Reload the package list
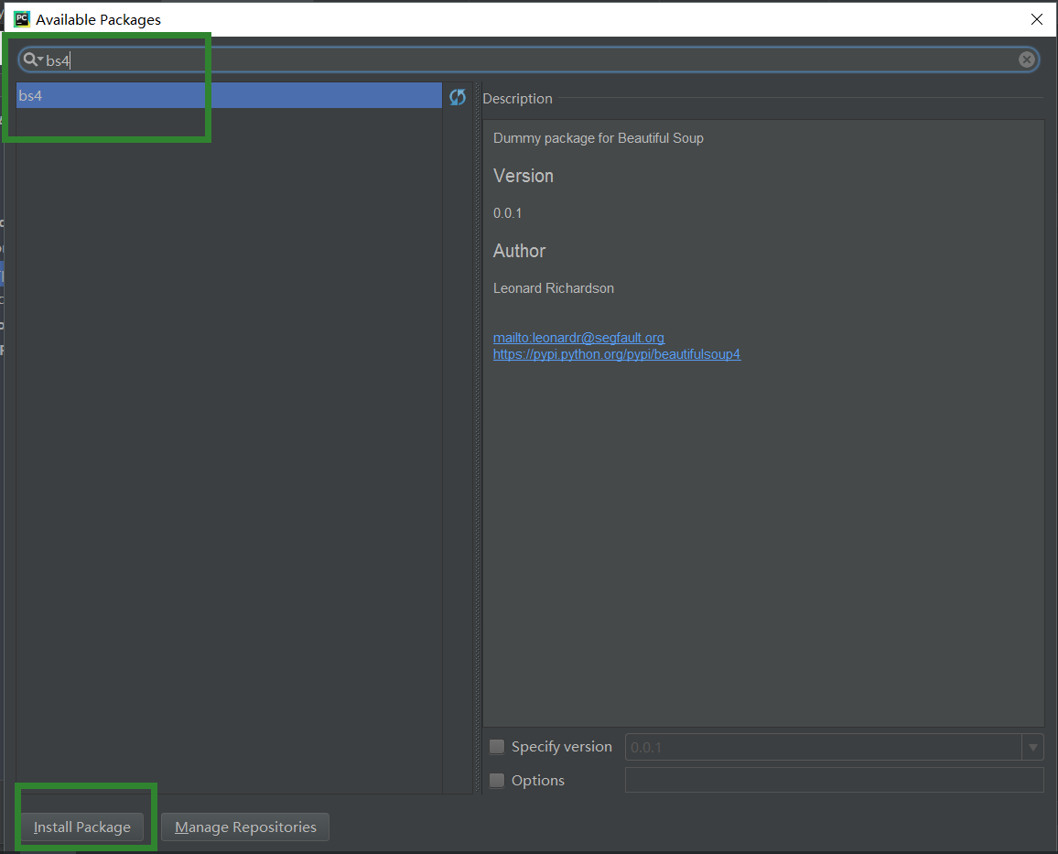Viewport: 1058px width, 854px height. [458, 97]
